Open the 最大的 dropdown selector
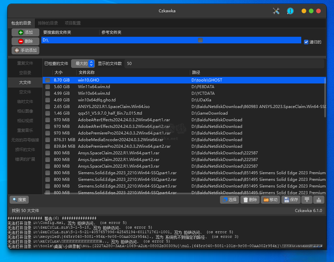This screenshot has width=334, height=262. pos(83,64)
